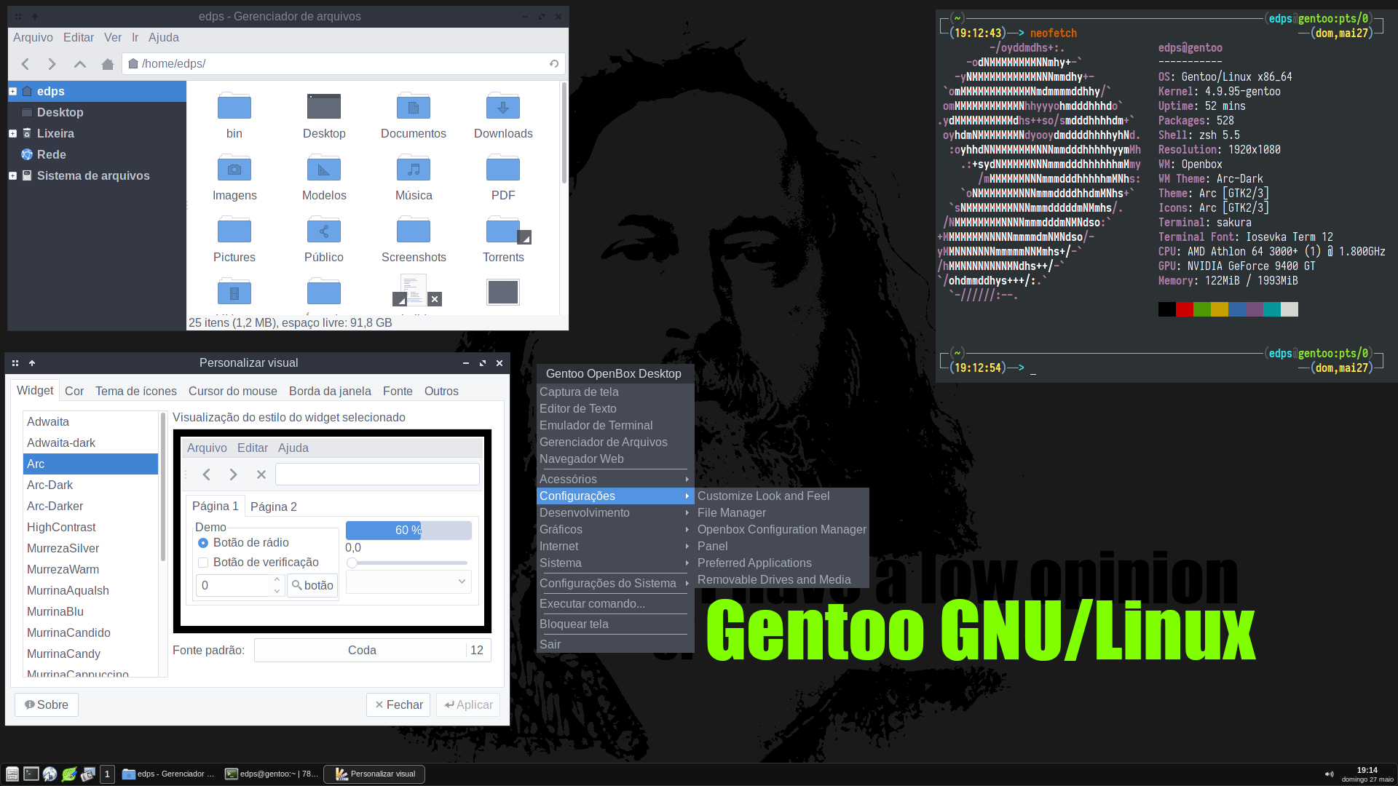Select the Arc-Dark widget theme
This screenshot has height=786, width=1398.
coord(90,485)
